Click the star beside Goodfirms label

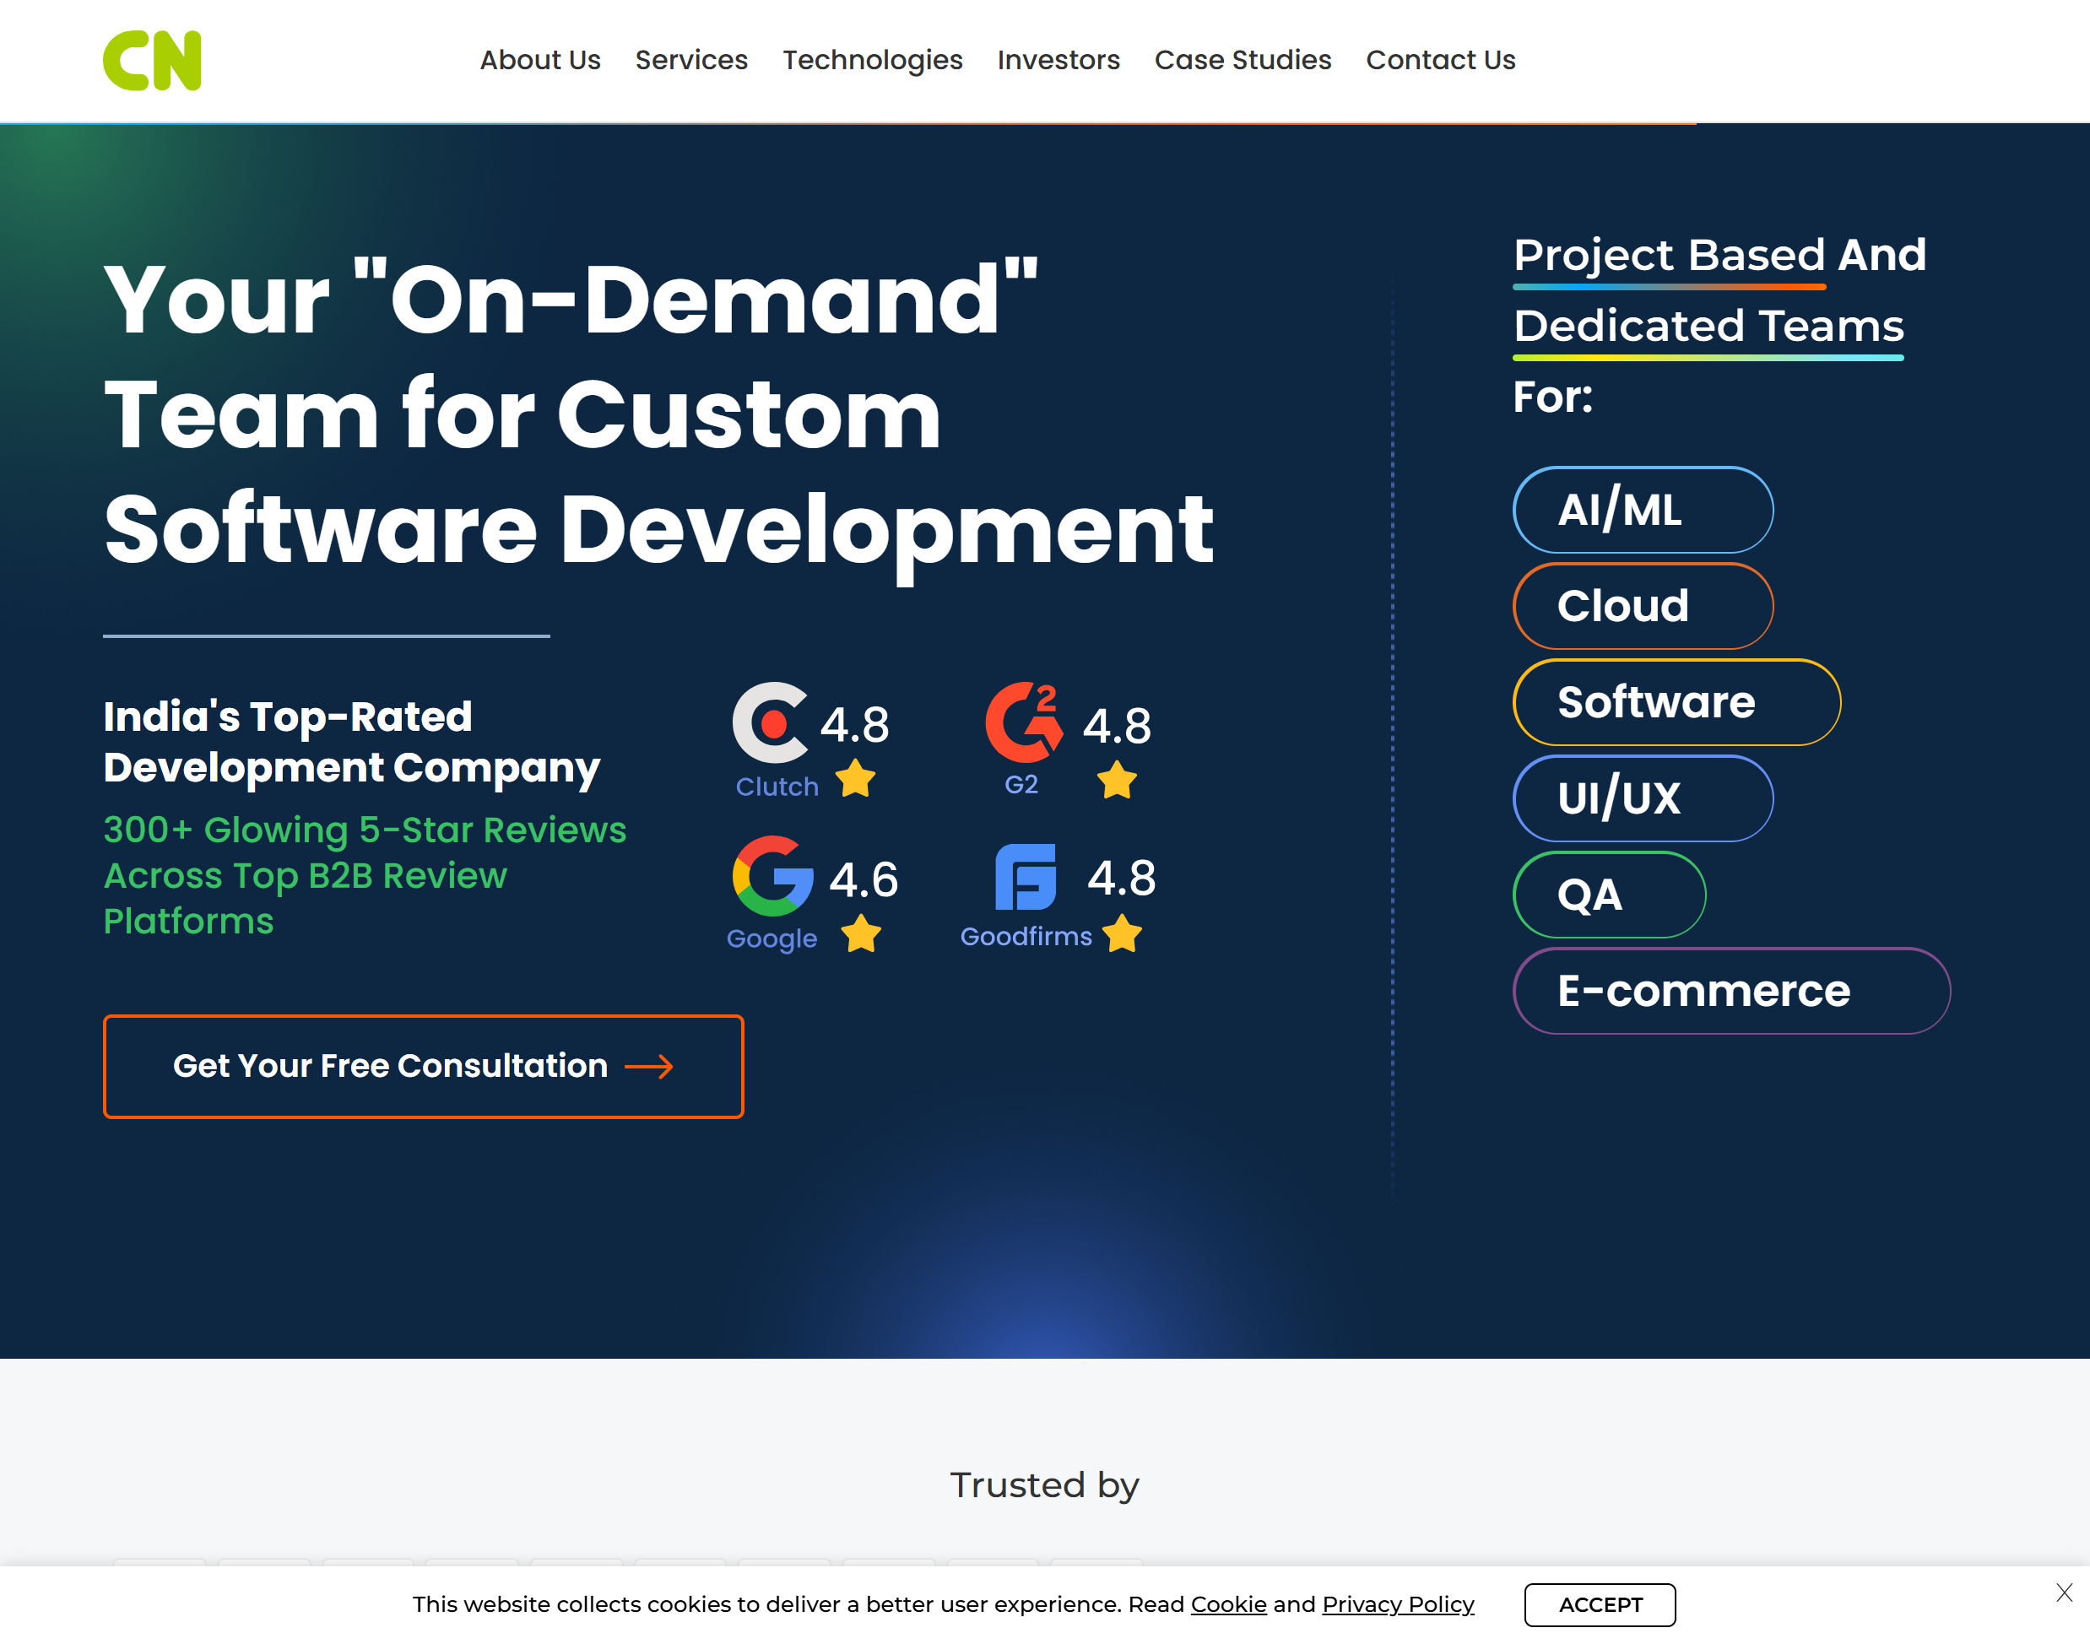click(1122, 933)
